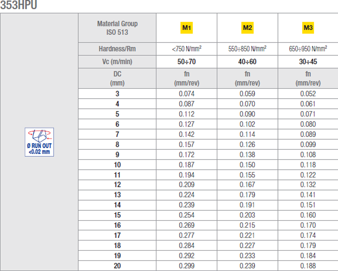Click the <750 N/mm² hardness value
Image resolution: width=338 pixels, height=271 pixels.
tap(187, 49)
